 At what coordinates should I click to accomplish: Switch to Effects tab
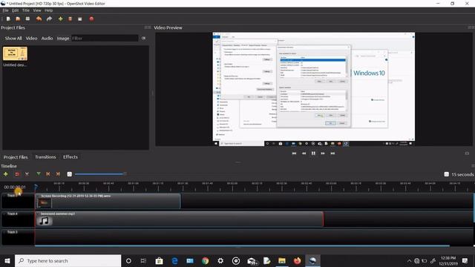(x=71, y=156)
